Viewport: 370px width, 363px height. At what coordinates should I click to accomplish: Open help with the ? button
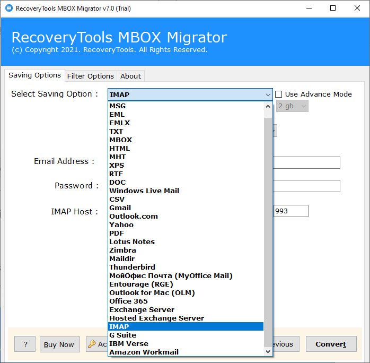point(25,344)
